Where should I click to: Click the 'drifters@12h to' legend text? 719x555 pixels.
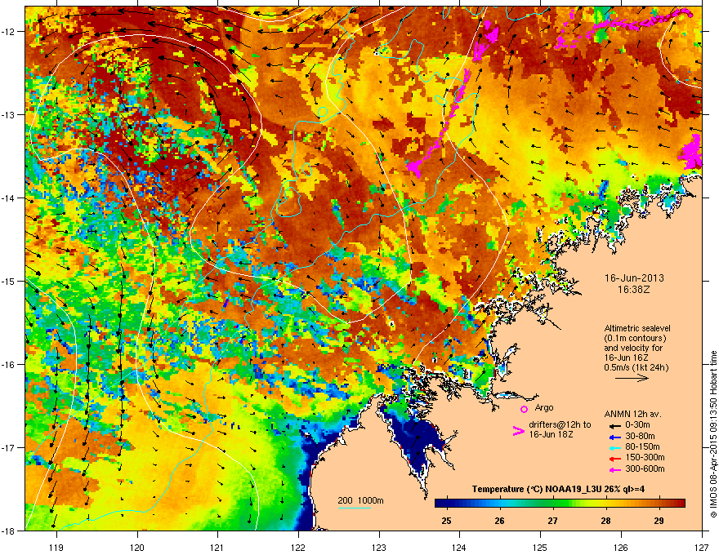tap(560, 424)
